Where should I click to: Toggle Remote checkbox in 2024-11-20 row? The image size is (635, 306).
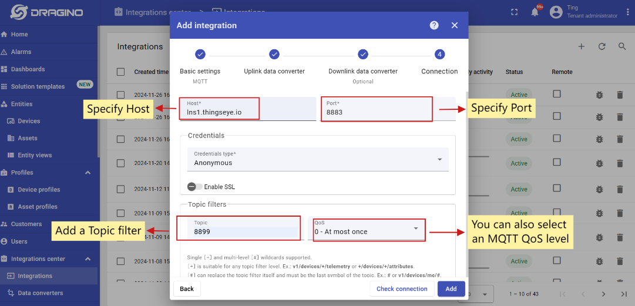point(557,162)
